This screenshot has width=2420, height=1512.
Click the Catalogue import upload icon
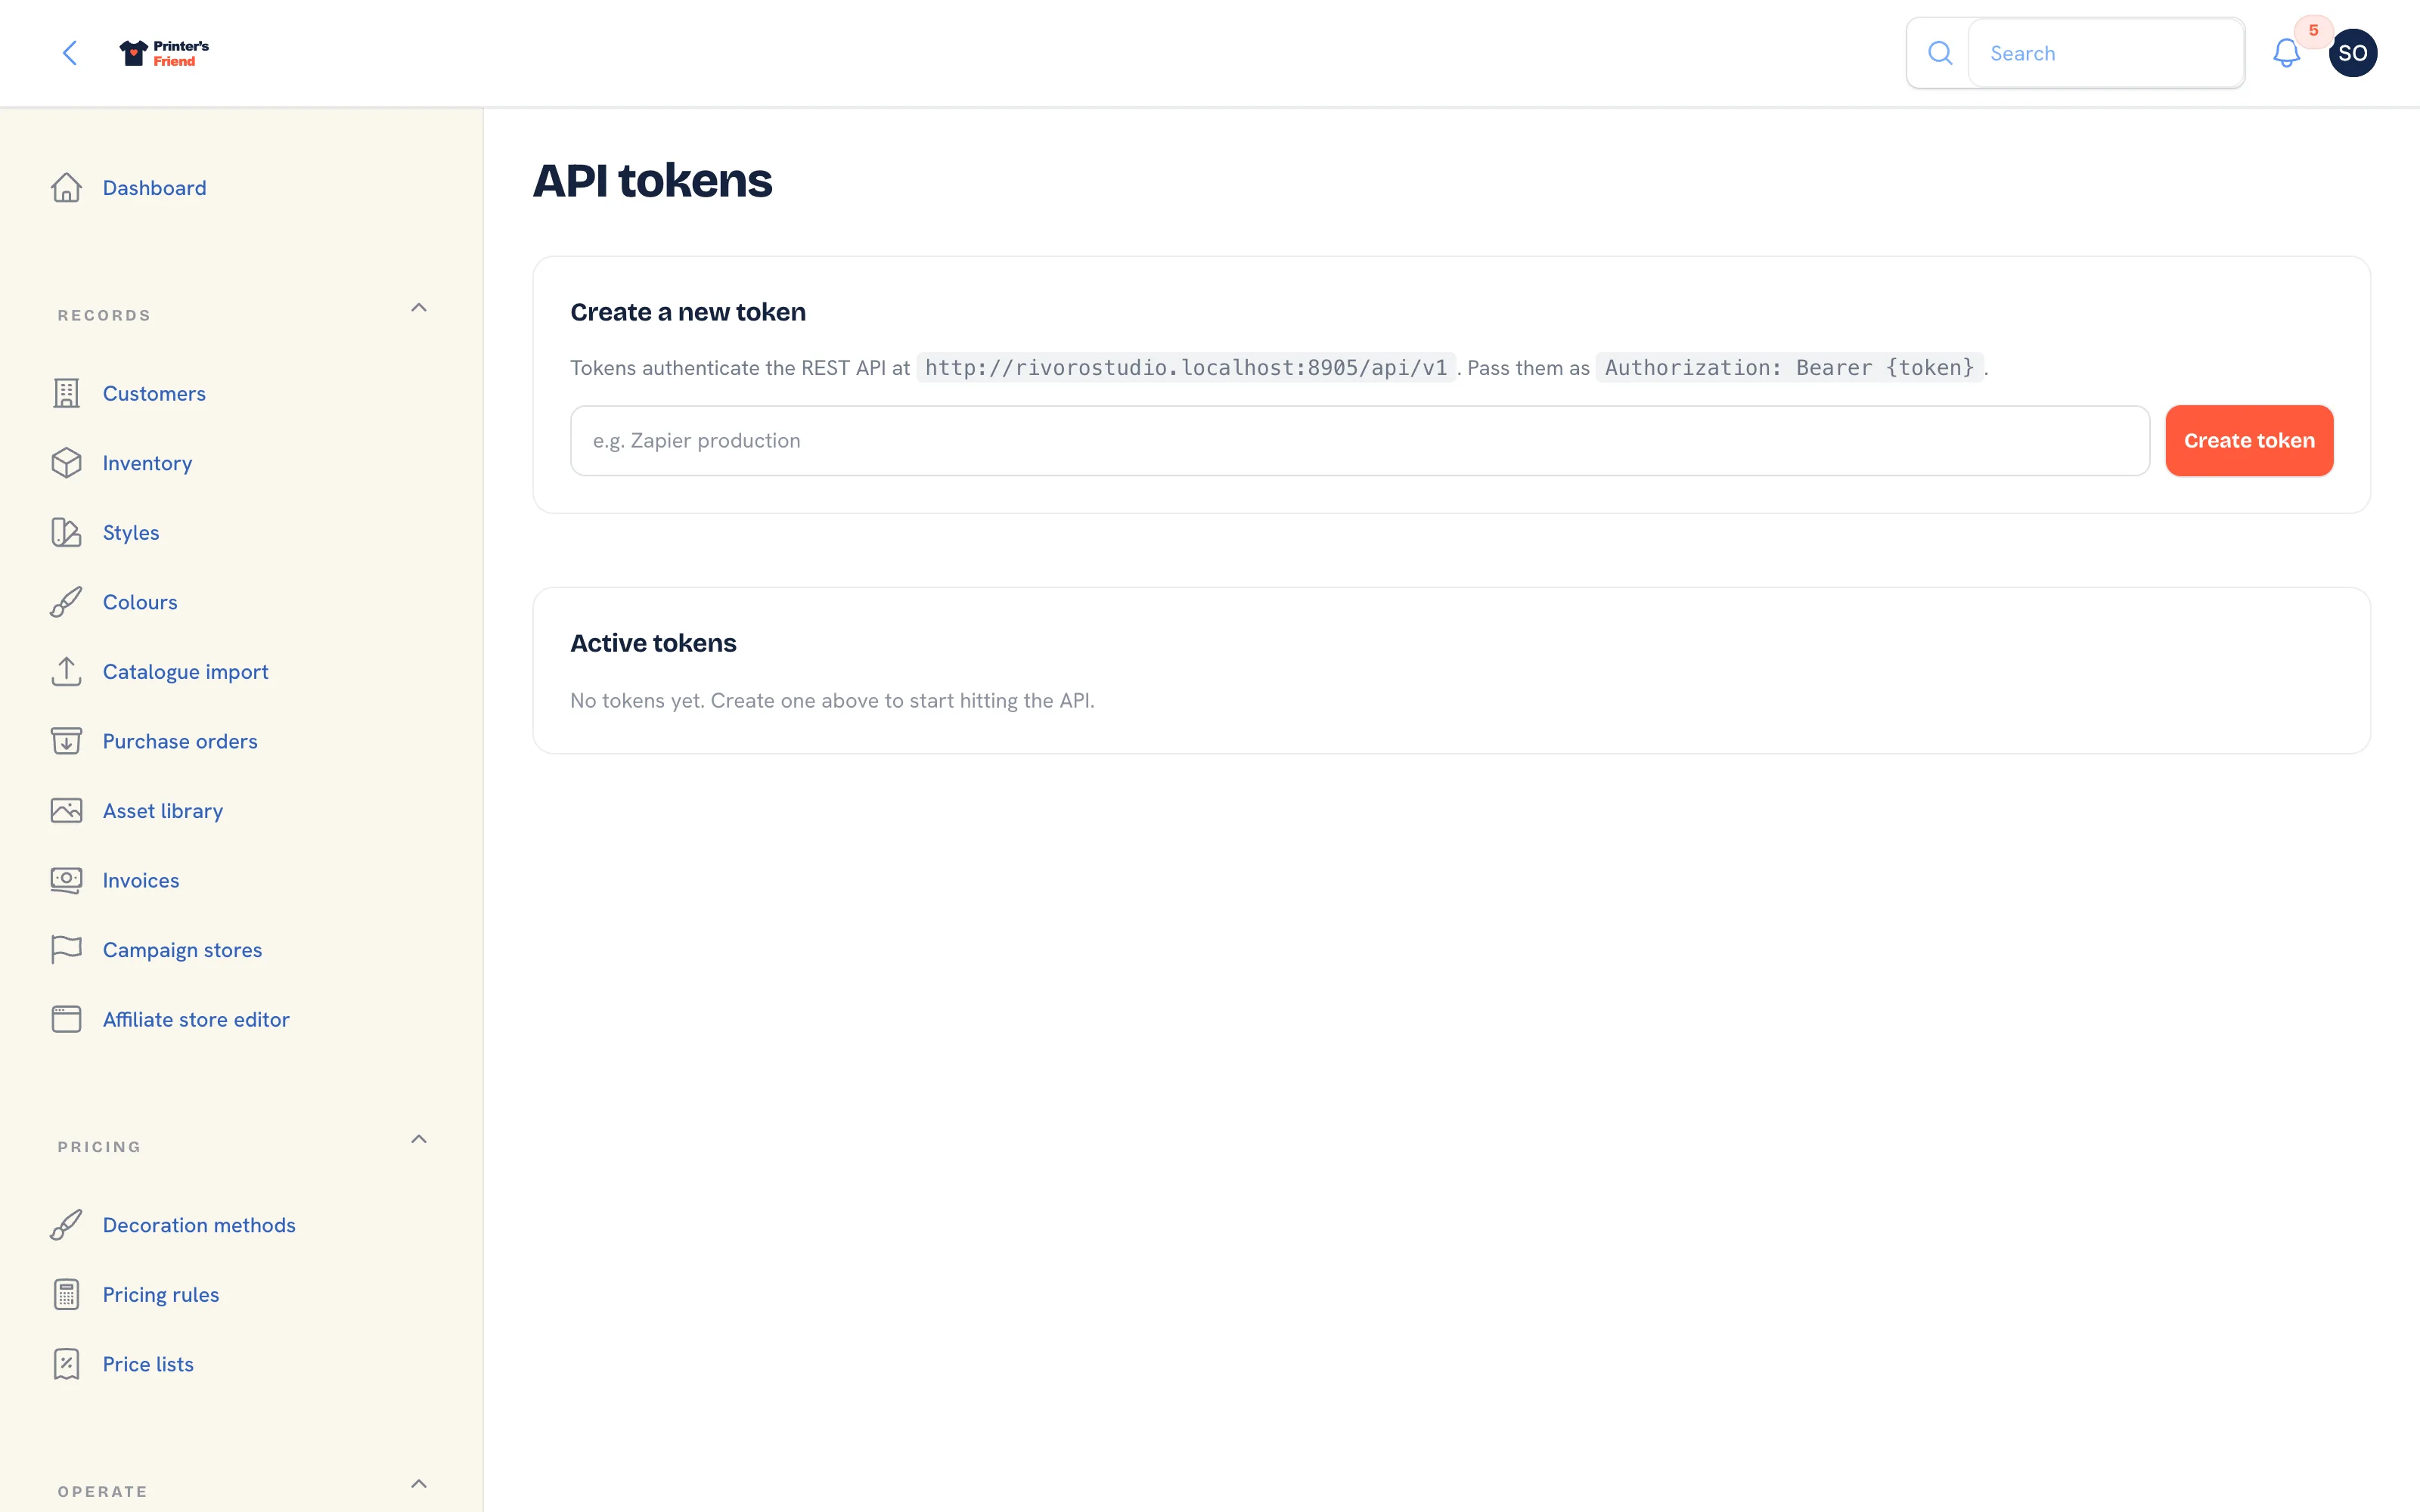pos(66,671)
